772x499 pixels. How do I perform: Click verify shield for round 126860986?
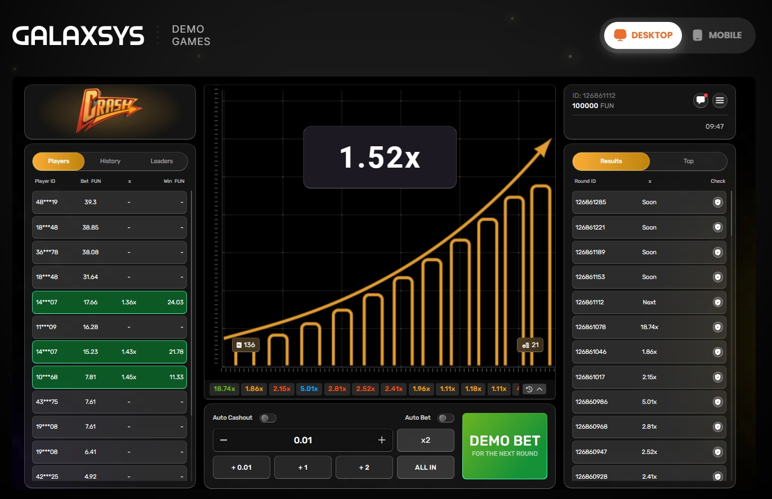coord(717,402)
